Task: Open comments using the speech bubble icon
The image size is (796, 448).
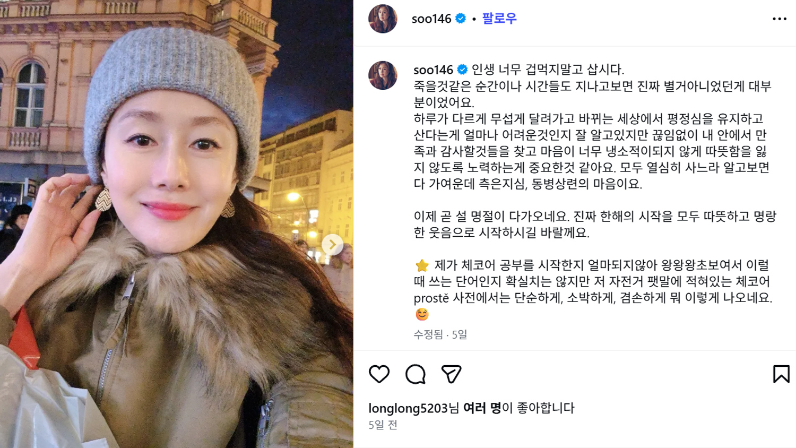Action: click(415, 374)
